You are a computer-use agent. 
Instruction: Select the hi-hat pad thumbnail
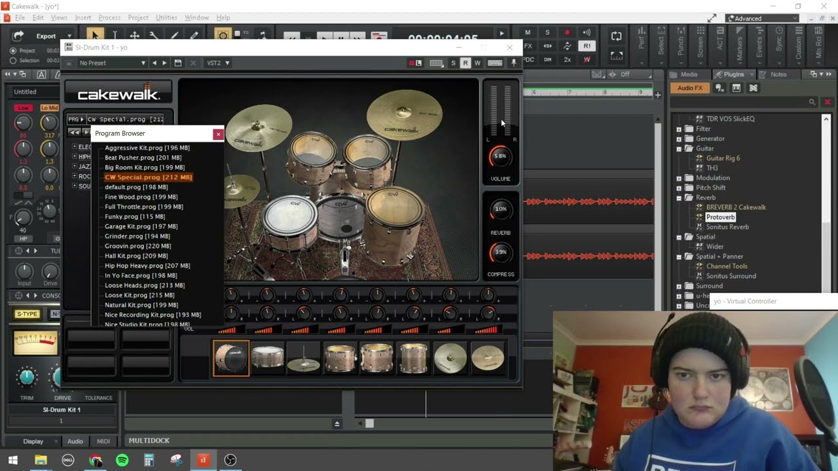304,358
